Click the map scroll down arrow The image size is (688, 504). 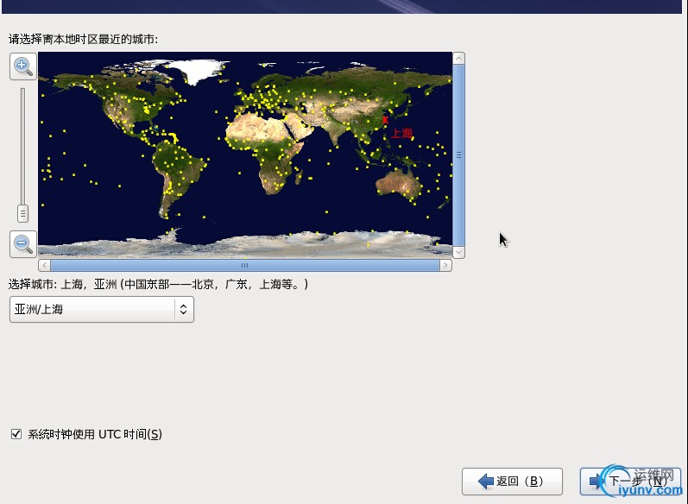458,252
